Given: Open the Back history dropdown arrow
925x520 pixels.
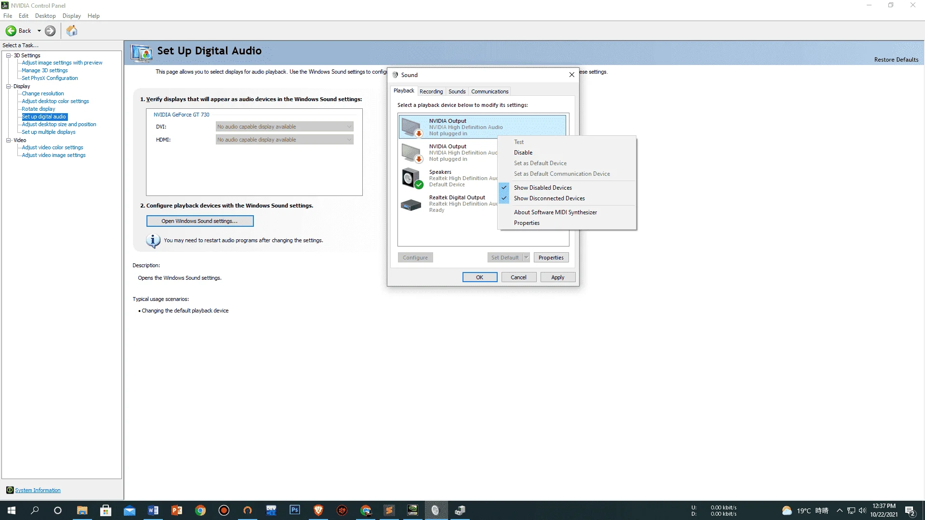Looking at the screenshot, I should (x=39, y=31).
